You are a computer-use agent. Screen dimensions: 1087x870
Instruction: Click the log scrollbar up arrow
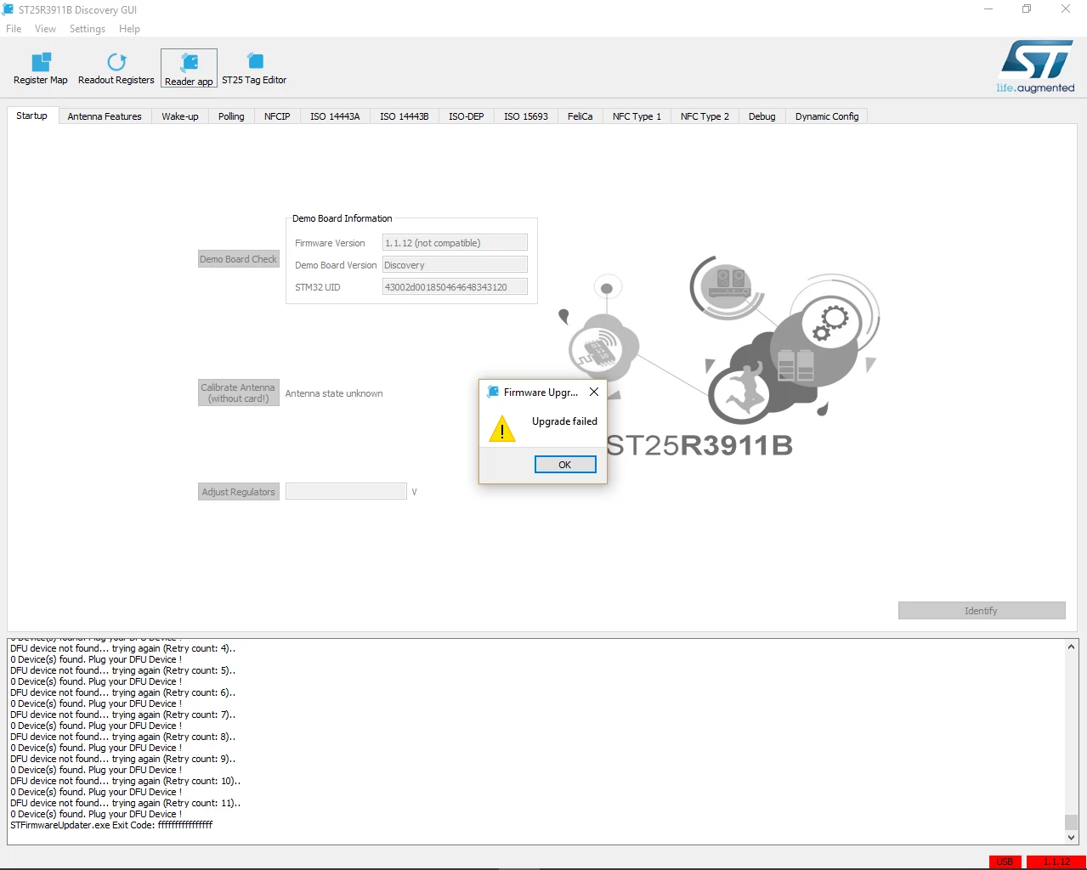point(1072,647)
